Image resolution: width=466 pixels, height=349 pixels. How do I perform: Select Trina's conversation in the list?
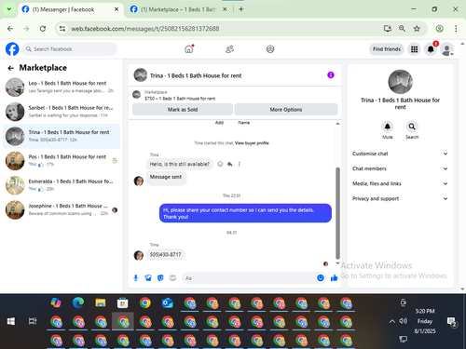coord(62,136)
